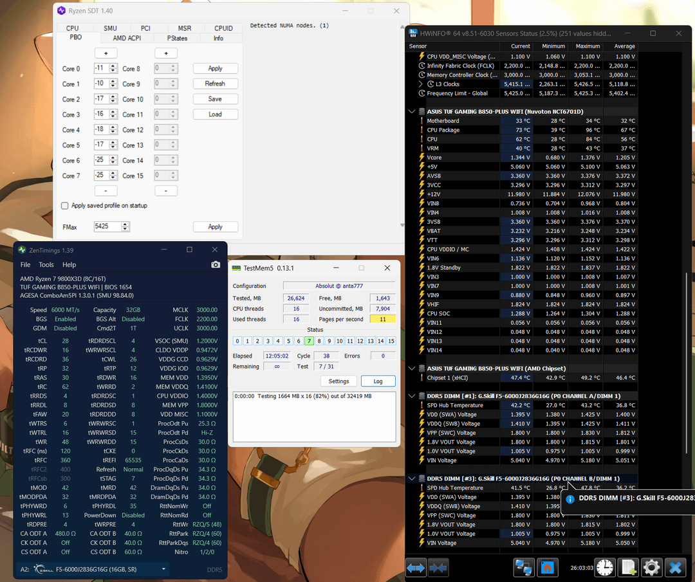The image size is (695, 582).
Task: Collapse the AMD Chipset sensor section
Action: click(x=412, y=368)
